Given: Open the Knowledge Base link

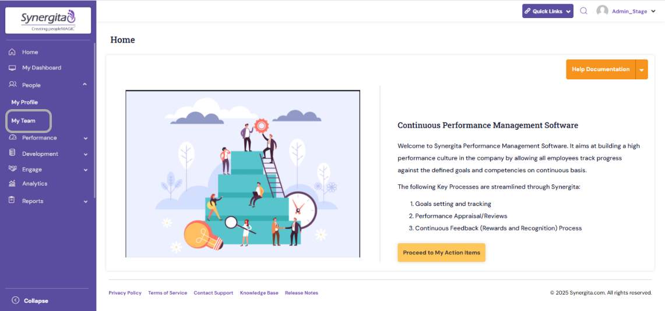Looking at the screenshot, I should point(259,293).
